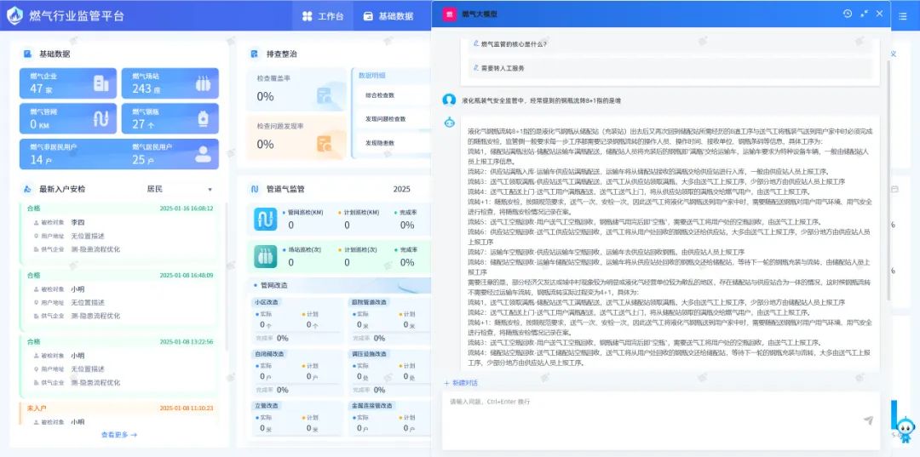Shrink the 燃气大模型 chat window

coord(865,14)
